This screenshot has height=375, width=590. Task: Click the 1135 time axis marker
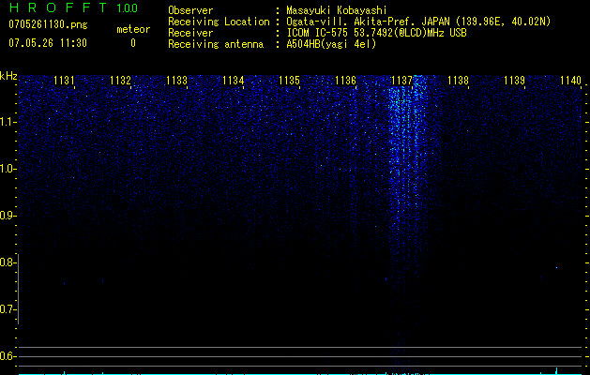(x=289, y=81)
